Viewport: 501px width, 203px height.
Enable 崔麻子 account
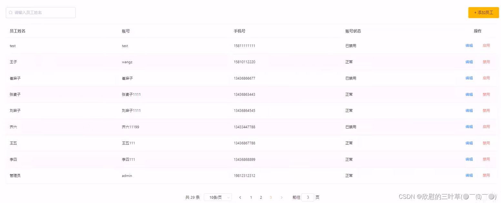click(x=486, y=78)
